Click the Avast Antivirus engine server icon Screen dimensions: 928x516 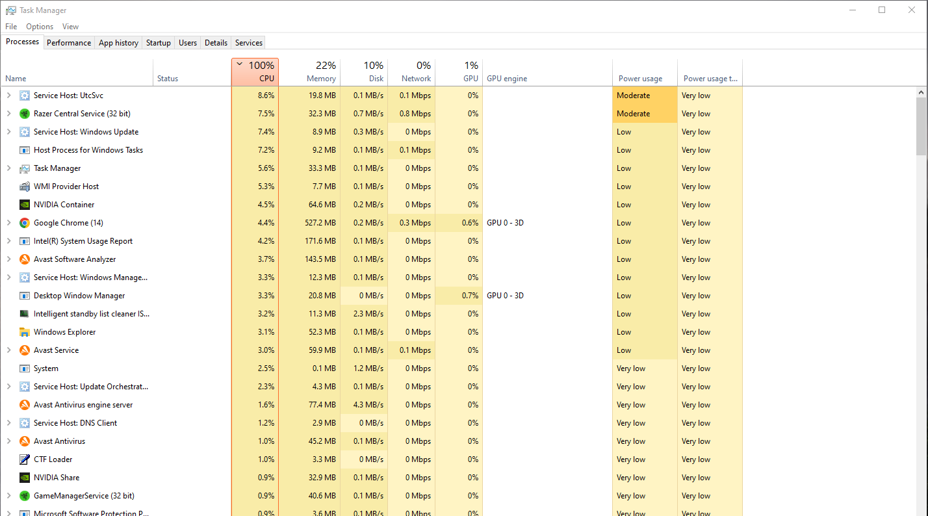(25, 405)
